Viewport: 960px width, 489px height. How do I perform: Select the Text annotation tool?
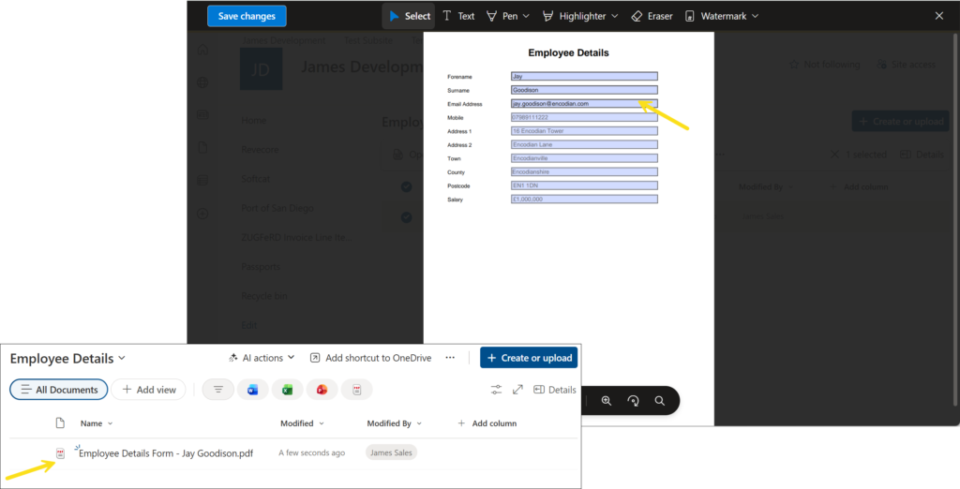coord(458,16)
